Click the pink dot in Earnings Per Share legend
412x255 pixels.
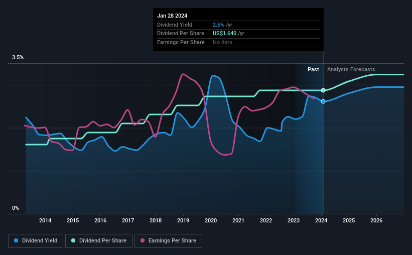coord(143,240)
